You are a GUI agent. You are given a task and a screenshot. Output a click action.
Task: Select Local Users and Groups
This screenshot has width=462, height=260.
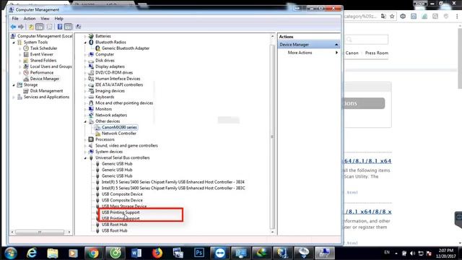click(51, 66)
